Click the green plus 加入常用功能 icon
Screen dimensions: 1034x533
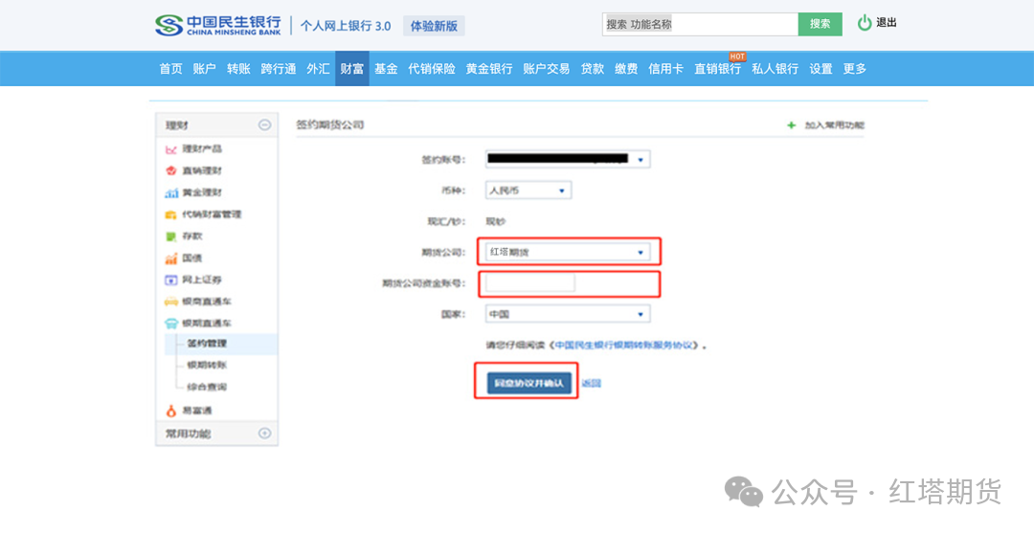792,125
